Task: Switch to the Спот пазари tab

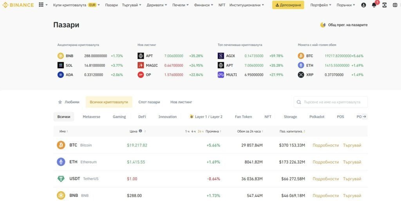Action: 149,102
